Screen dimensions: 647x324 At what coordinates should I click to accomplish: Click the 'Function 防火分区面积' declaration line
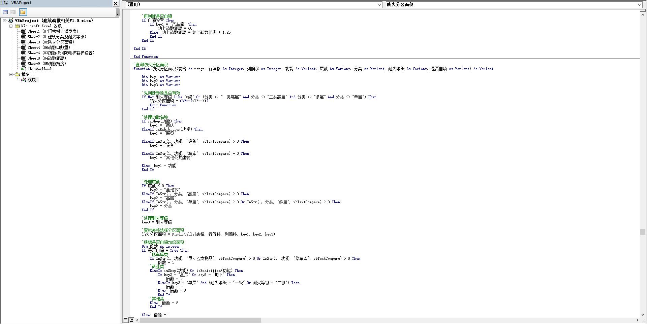313,69
